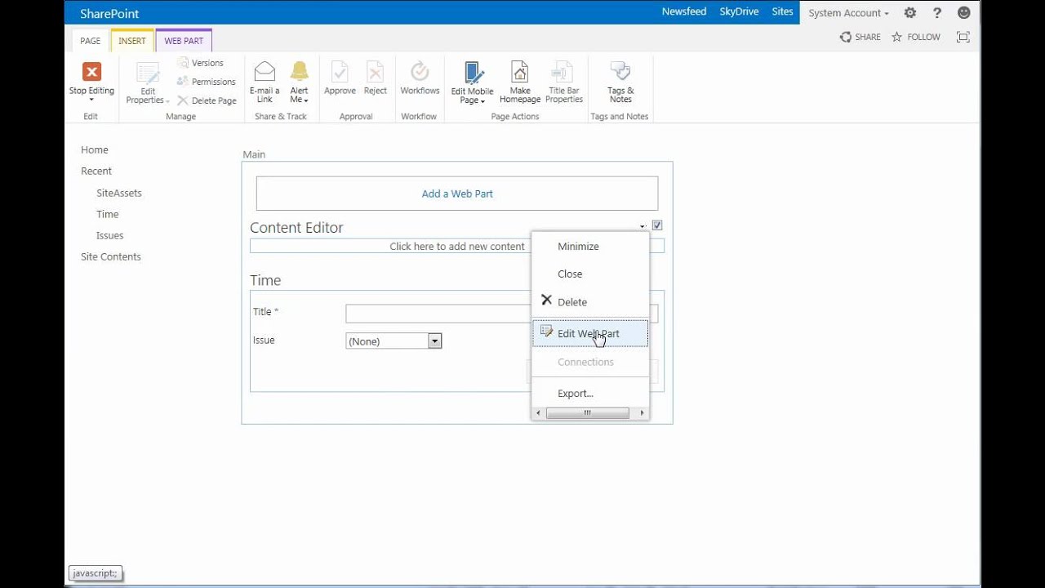Viewport: 1045px width, 588px height.
Task: Click the SharePoint logo text
Action: coord(109,14)
